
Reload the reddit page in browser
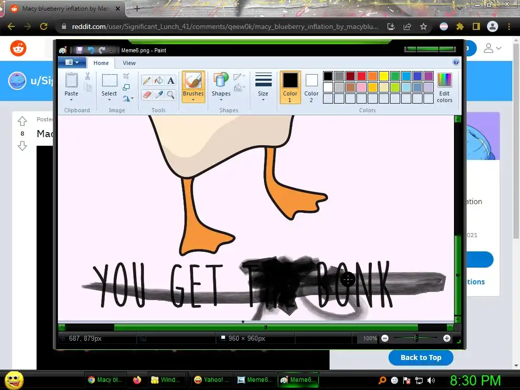click(44, 26)
